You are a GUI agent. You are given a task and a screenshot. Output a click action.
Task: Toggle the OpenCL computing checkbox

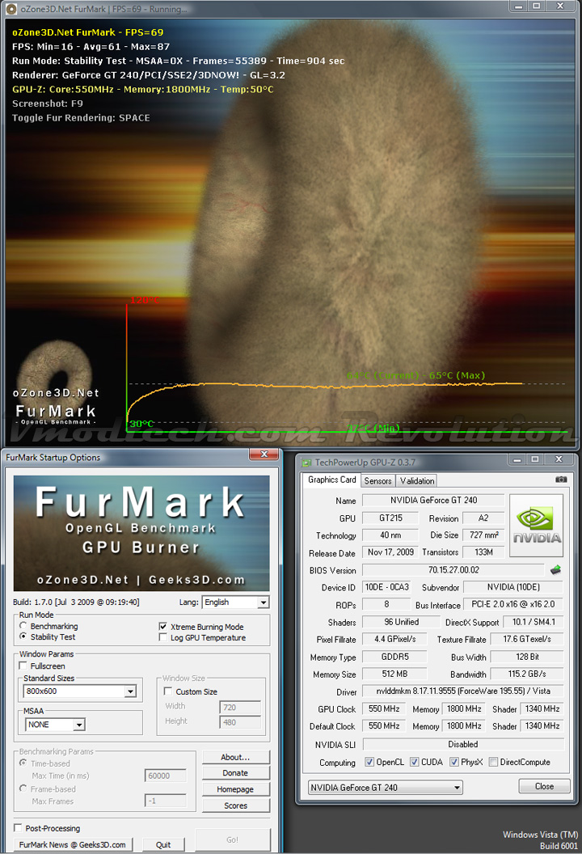tap(369, 762)
